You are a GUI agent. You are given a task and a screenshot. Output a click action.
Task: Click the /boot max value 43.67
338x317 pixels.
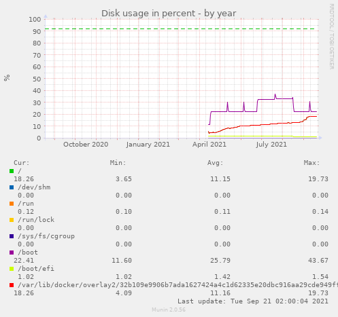[318, 261]
